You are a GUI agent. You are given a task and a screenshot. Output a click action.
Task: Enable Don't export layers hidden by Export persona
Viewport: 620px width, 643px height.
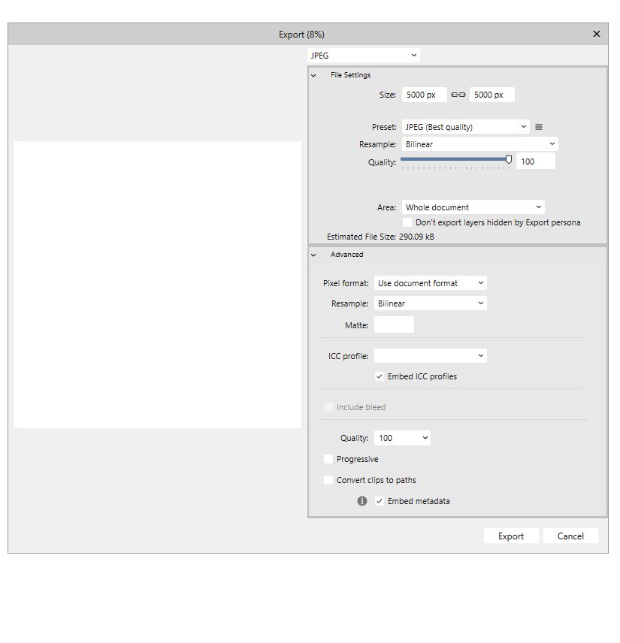coord(407,222)
